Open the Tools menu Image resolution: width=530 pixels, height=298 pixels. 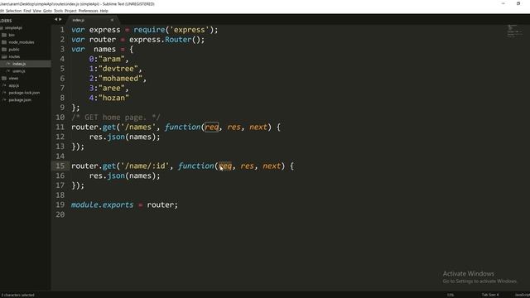(58, 11)
